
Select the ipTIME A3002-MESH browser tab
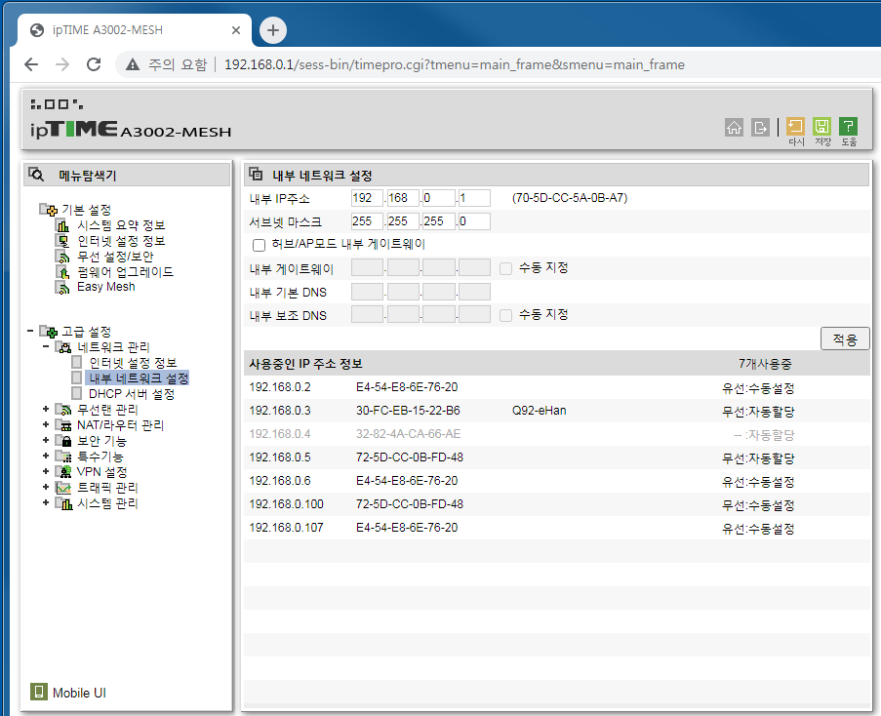point(135,30)
